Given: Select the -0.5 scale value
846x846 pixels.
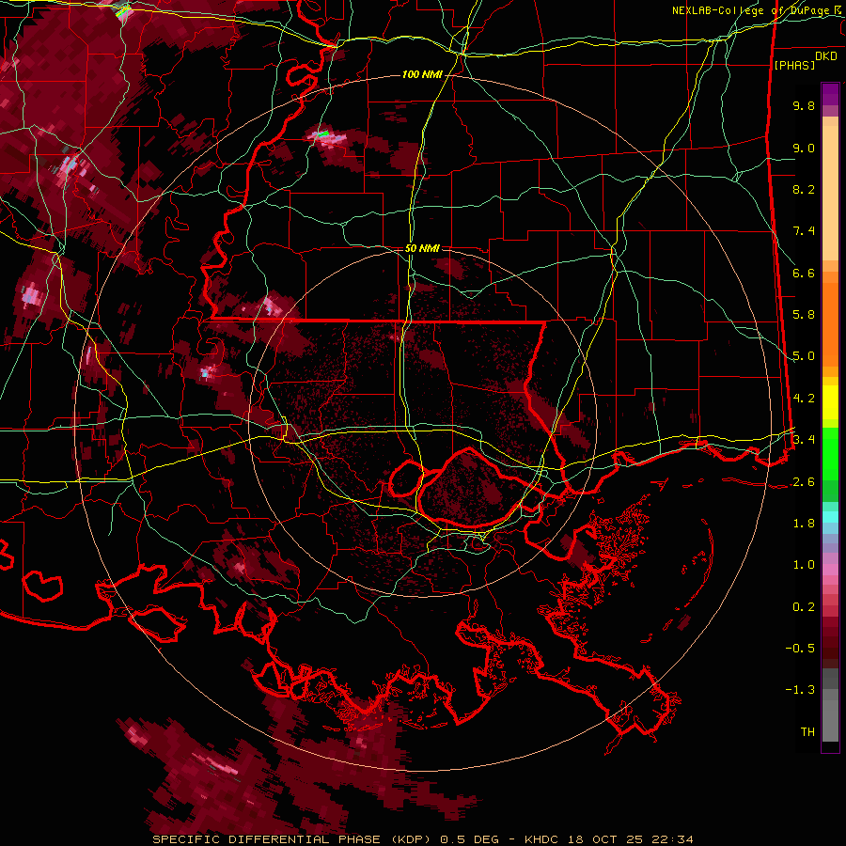Looking at the screenshot, I should point(800,649).
